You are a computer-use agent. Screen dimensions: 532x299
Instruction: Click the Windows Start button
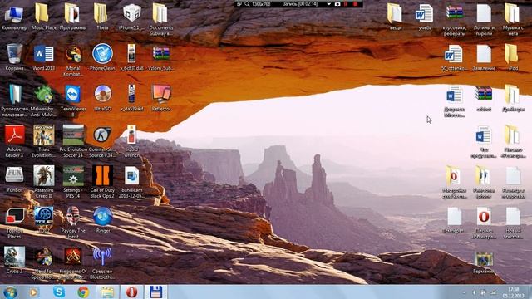click(x=10, y=292)
